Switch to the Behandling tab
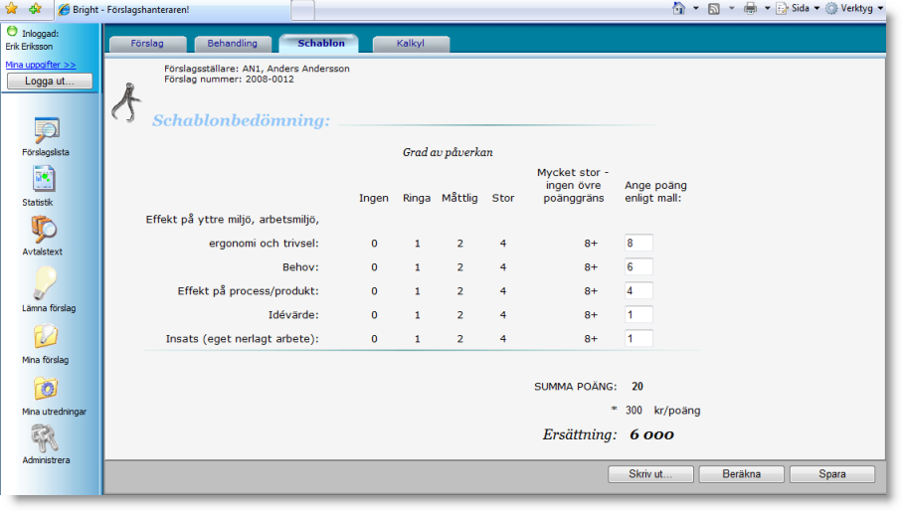Screen dimensions: 902x511 pyautogui.click(x=233, y=44)
